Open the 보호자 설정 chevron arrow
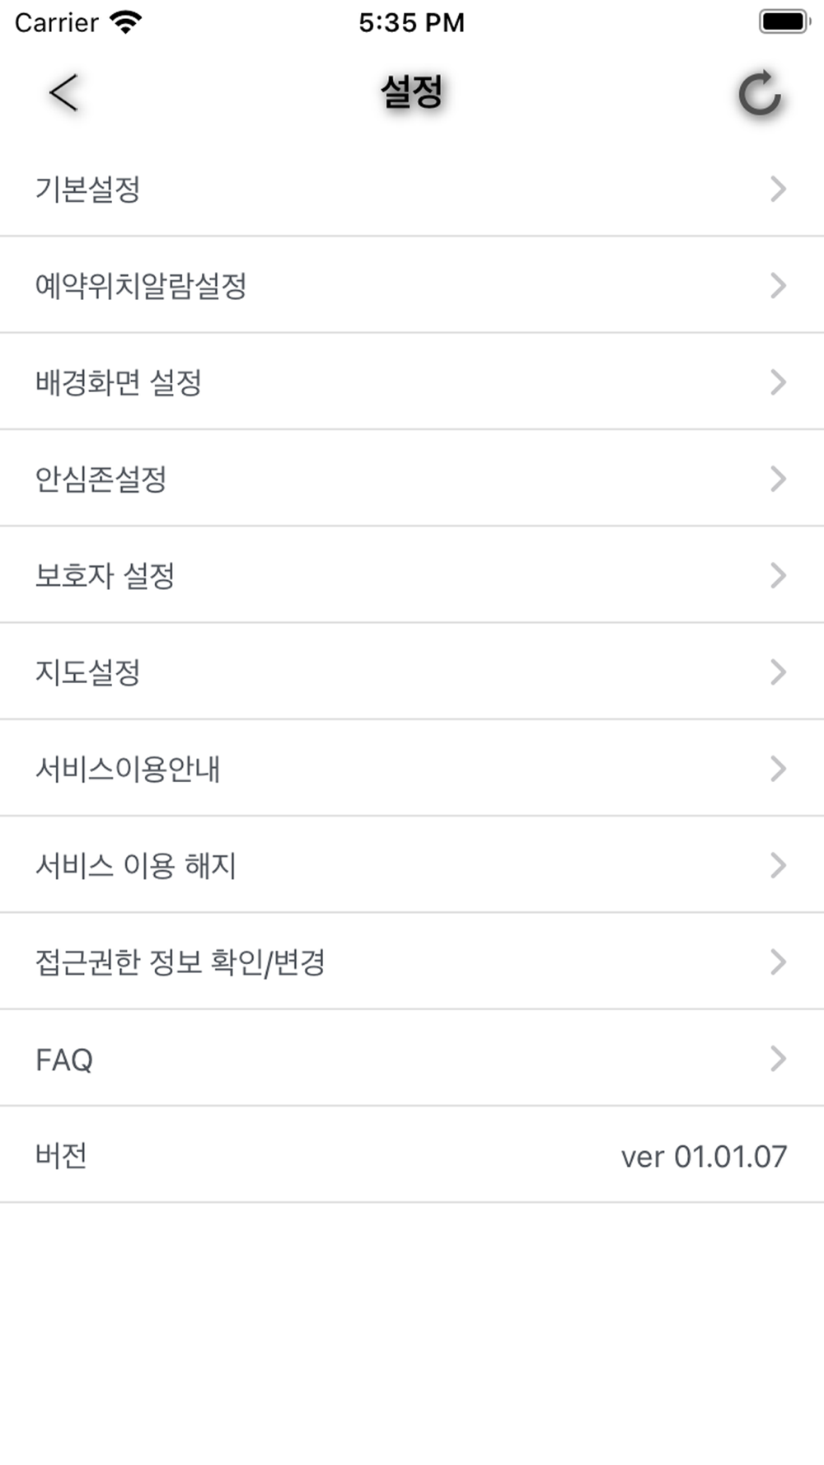824x1465 pixels. point(778,575)
